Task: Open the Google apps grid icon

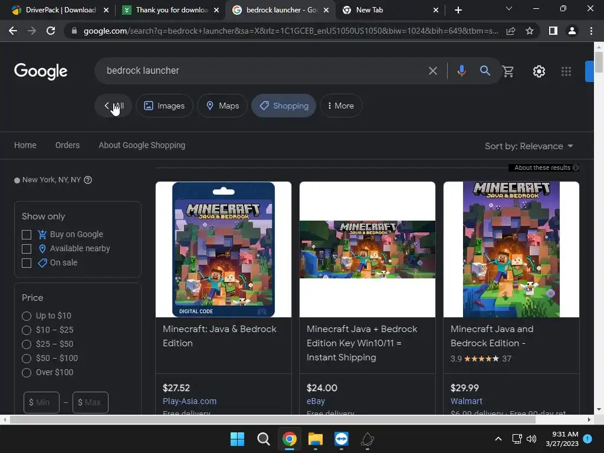Action: 566,71
